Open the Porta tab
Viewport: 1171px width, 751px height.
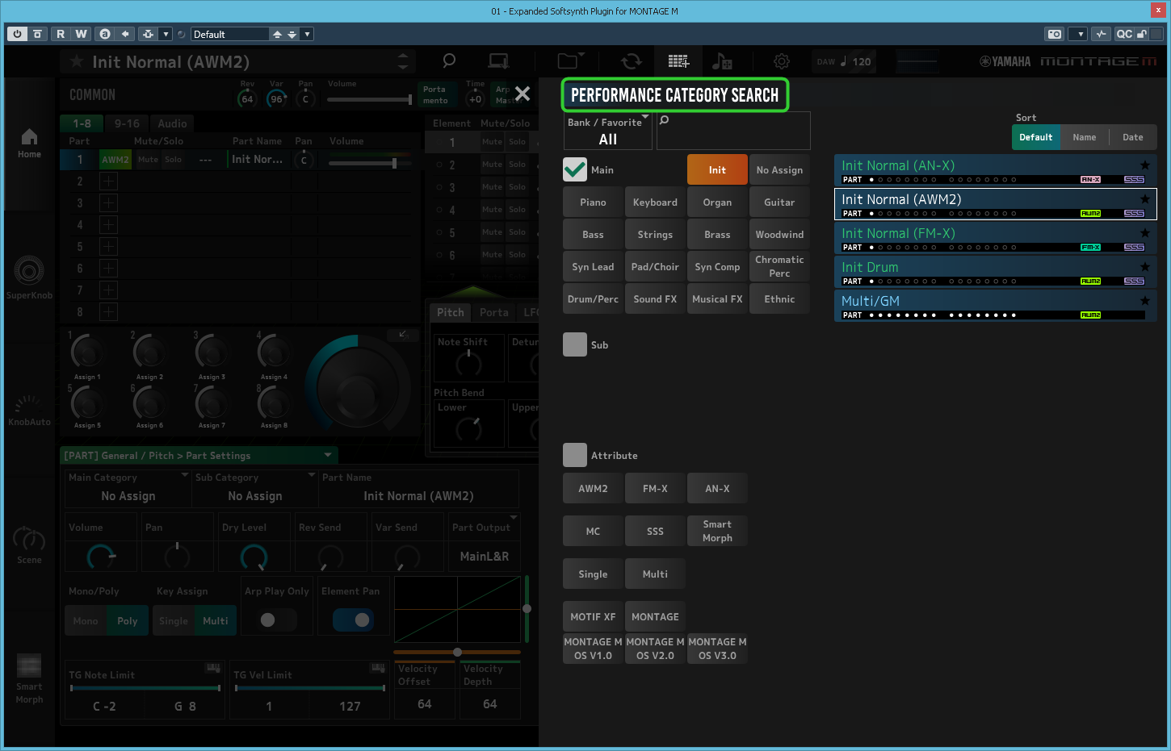[x=493, y=312]
